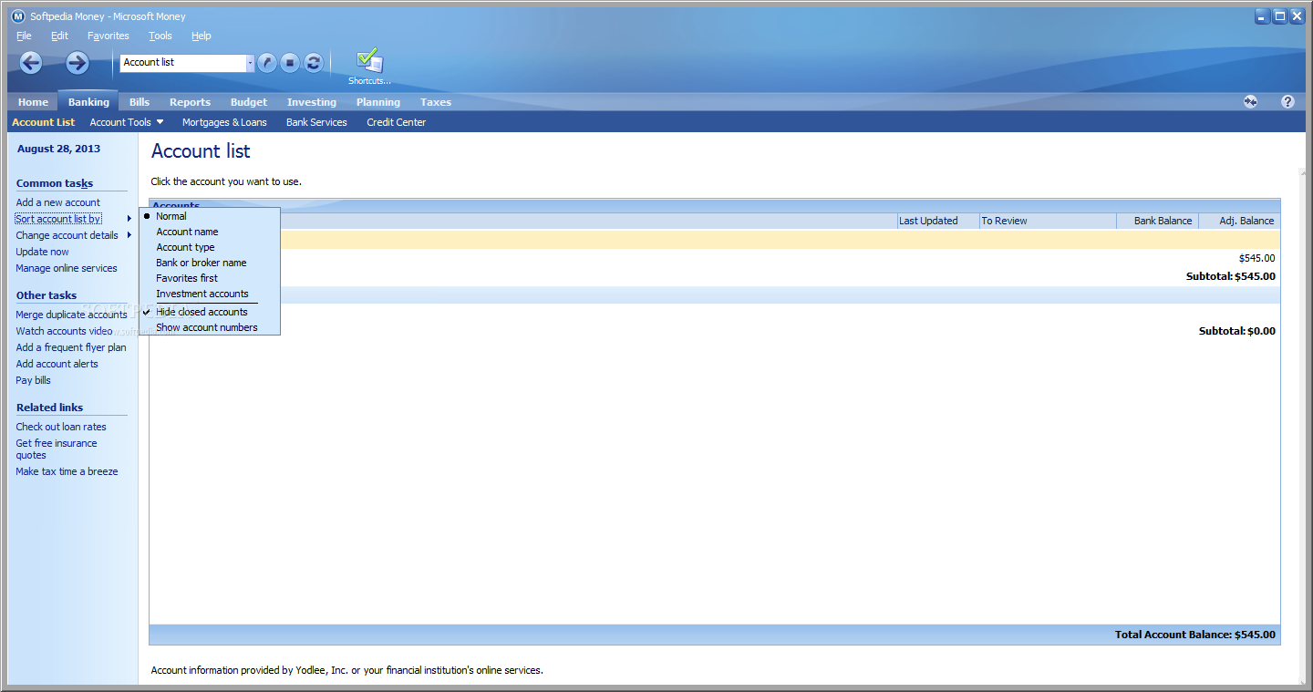Open the Help question mark icon
Image resolution: width=1313 pixels, height=692 pixels.
point(1287,102)
